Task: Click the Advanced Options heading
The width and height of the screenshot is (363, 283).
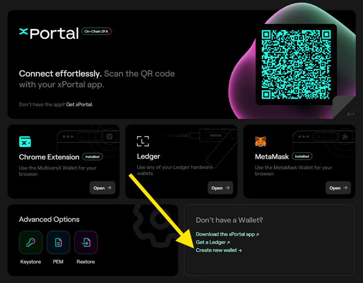Action: click(x=49, y=219)
